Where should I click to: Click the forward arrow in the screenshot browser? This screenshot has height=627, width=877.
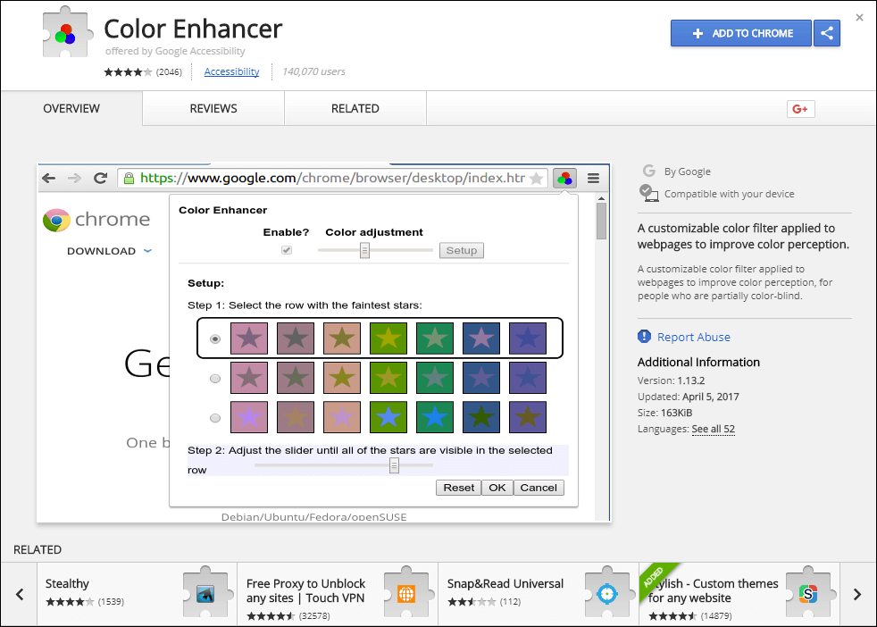[x=74, y=179]
